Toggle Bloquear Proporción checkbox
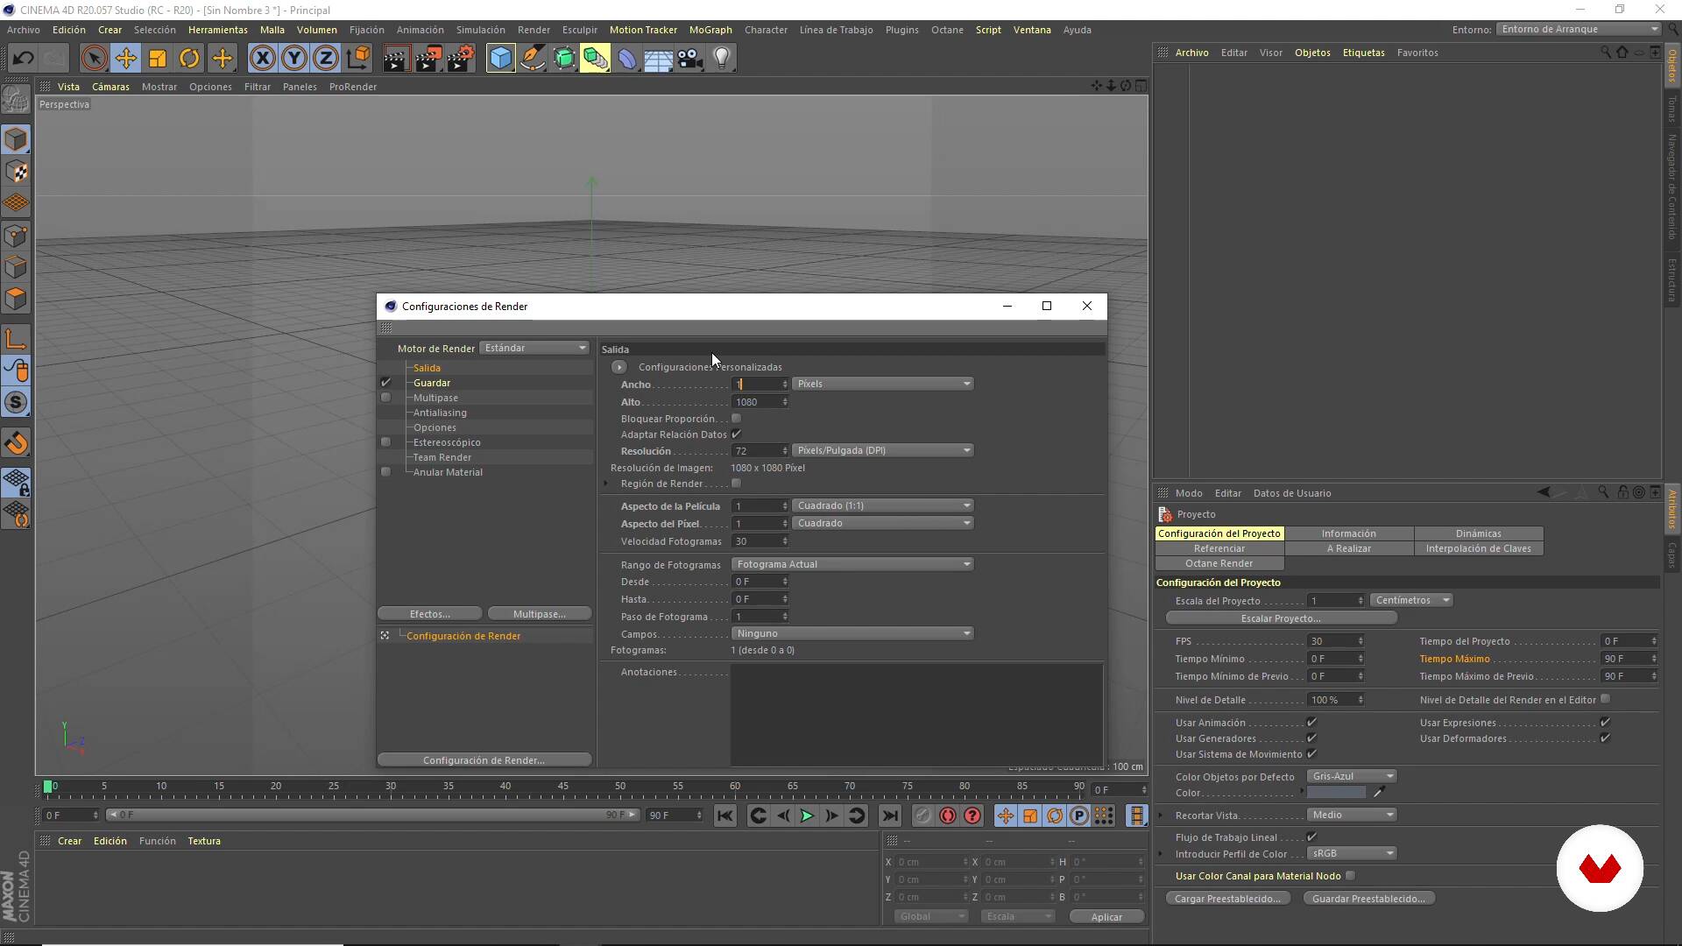The width and height of the screenshot is (1682, 946). (736, 419)
